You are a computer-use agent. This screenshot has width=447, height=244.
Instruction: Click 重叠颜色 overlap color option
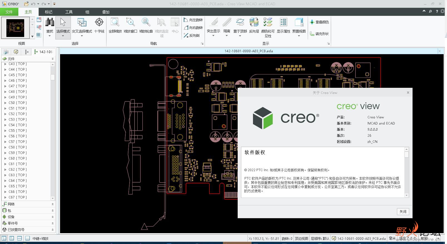319,22
